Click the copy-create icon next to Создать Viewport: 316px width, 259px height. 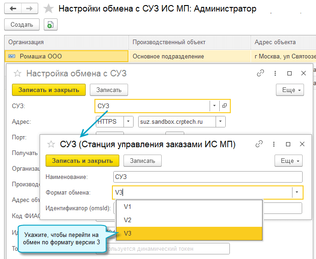pyautogui.click(x=50, y=25)
